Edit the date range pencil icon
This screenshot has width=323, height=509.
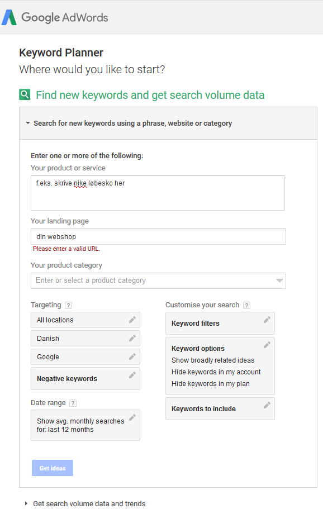pos(132,417)
